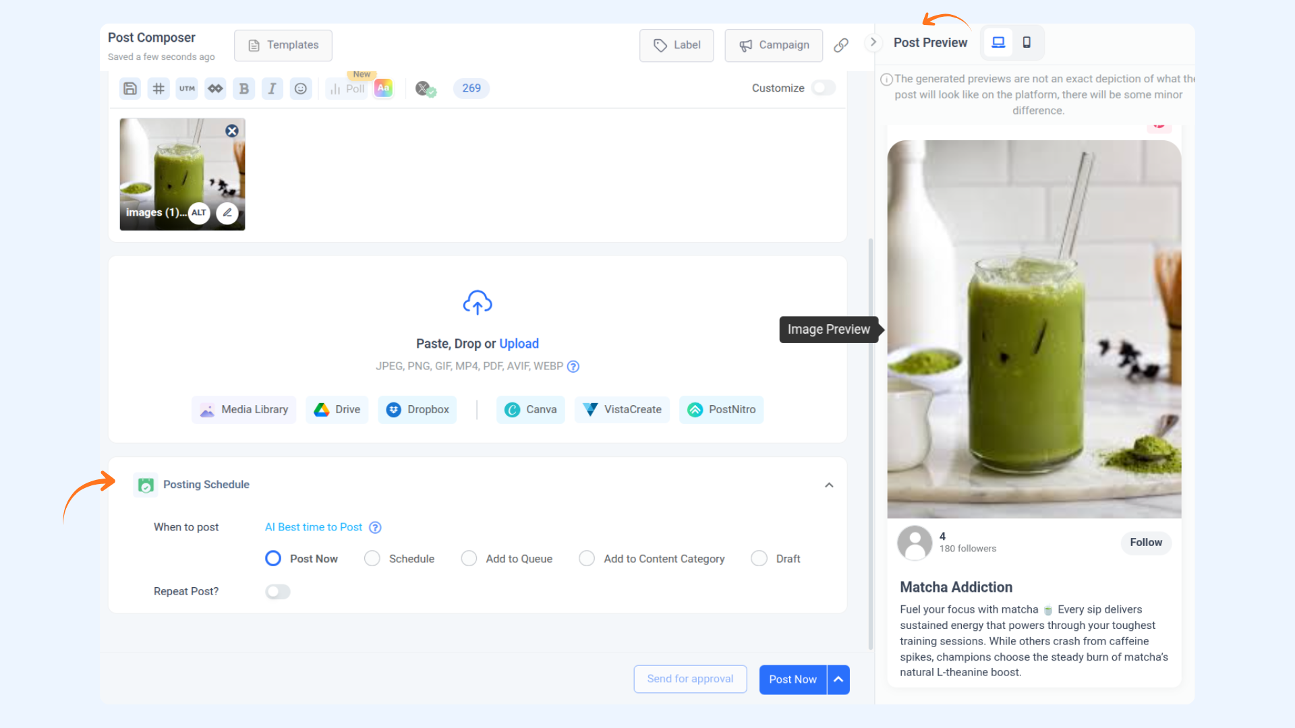Collapse the Posting Schedule section
The width and height of the screenshot is (1295, 728).
[829, 485]
